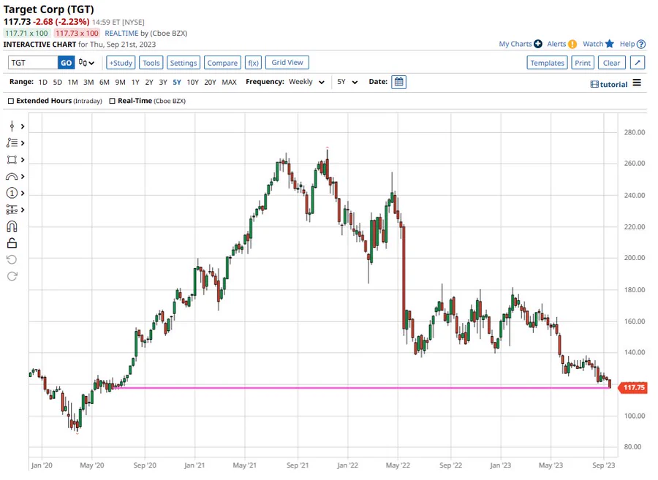Click the 117.75 price marker label

click(x=633, y=387)
